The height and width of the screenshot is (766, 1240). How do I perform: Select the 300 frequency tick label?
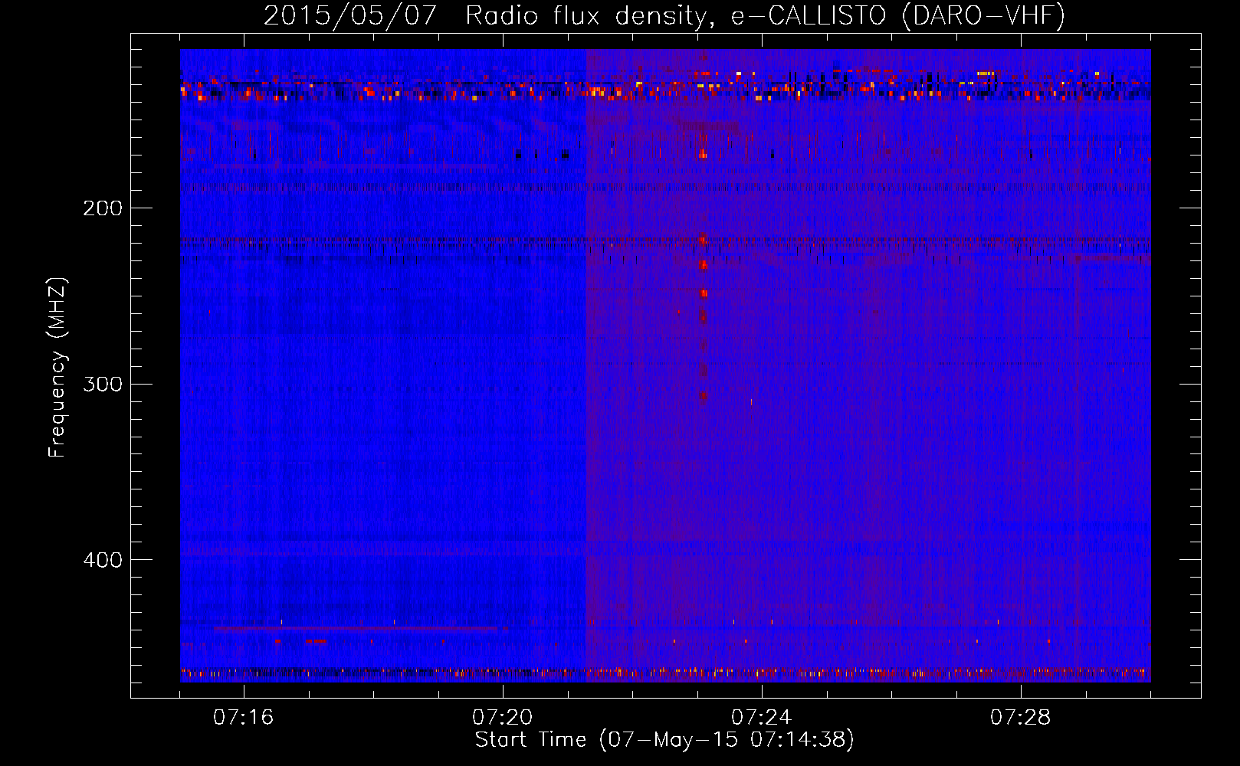click(103, 384)
